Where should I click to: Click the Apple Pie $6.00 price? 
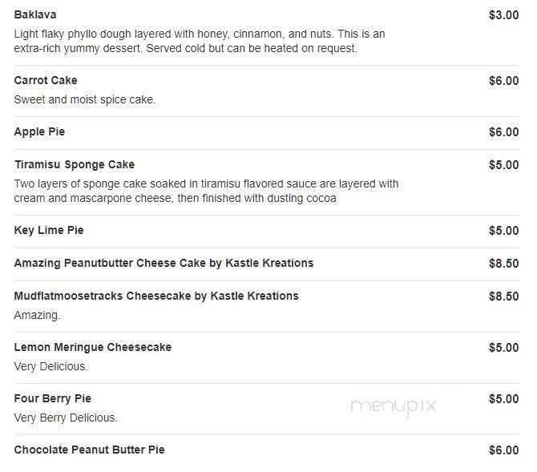[503, 132]
